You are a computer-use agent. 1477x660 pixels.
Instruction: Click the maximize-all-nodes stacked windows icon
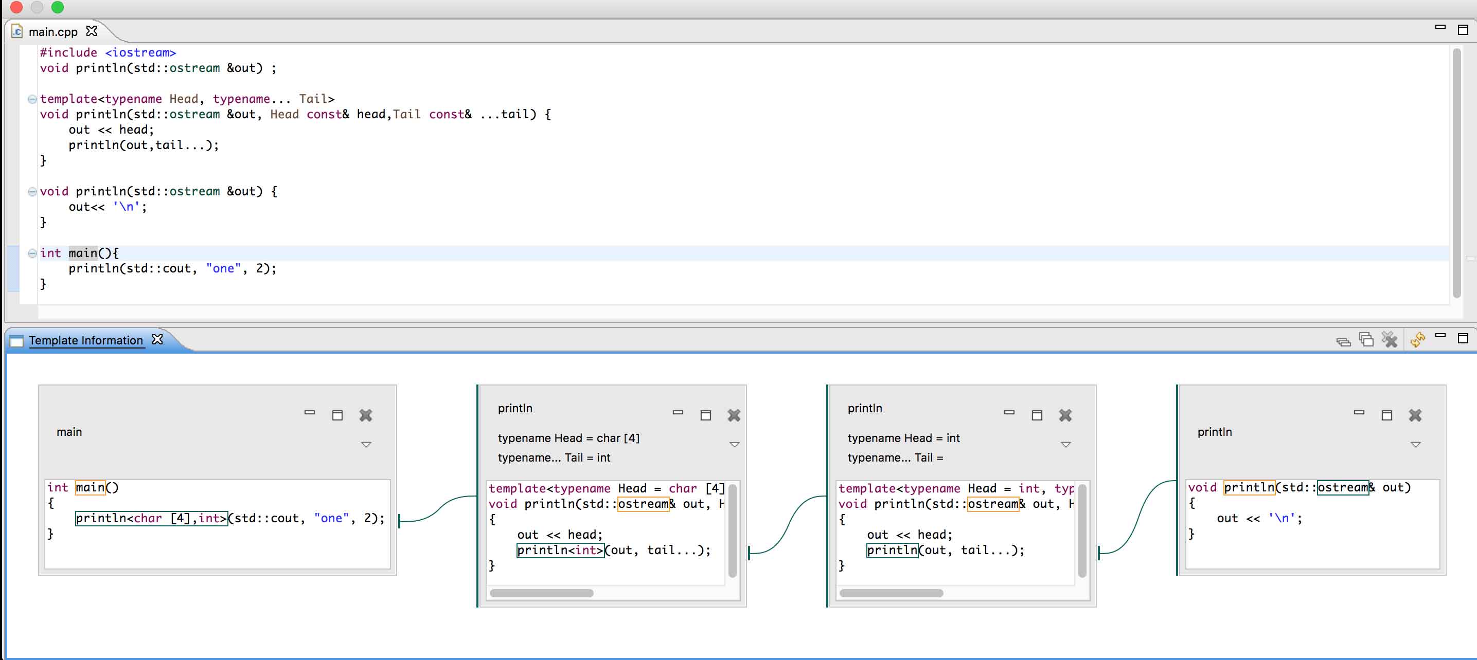pyautogui.click(x=1366, y=340)
